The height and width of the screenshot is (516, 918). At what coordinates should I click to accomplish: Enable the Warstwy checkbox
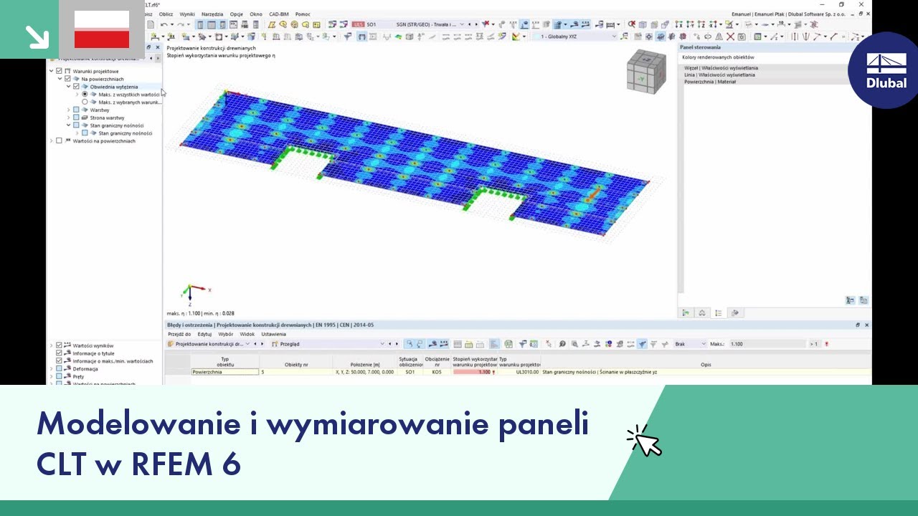coord(76,110)
